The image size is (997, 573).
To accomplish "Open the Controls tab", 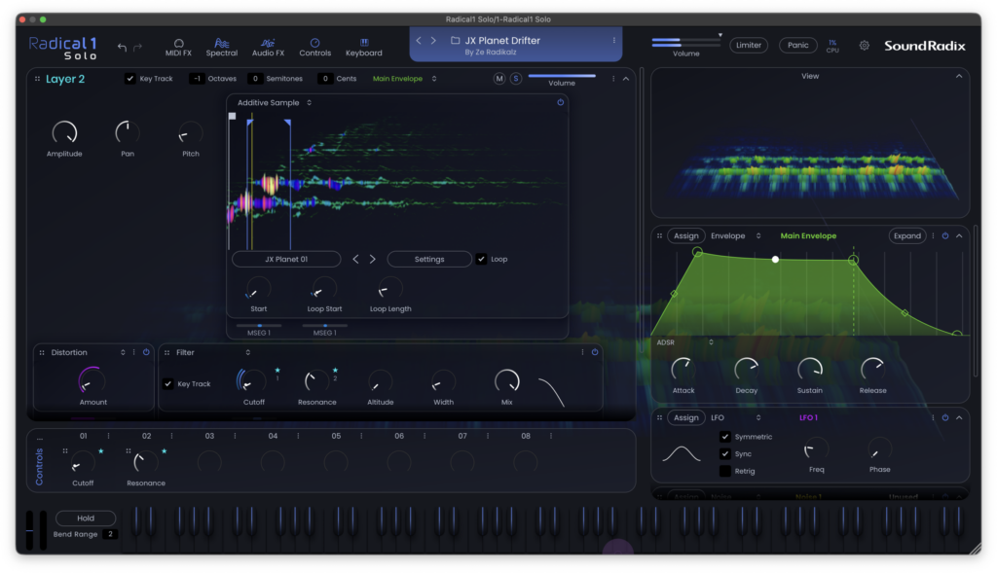I will point(314,48).
